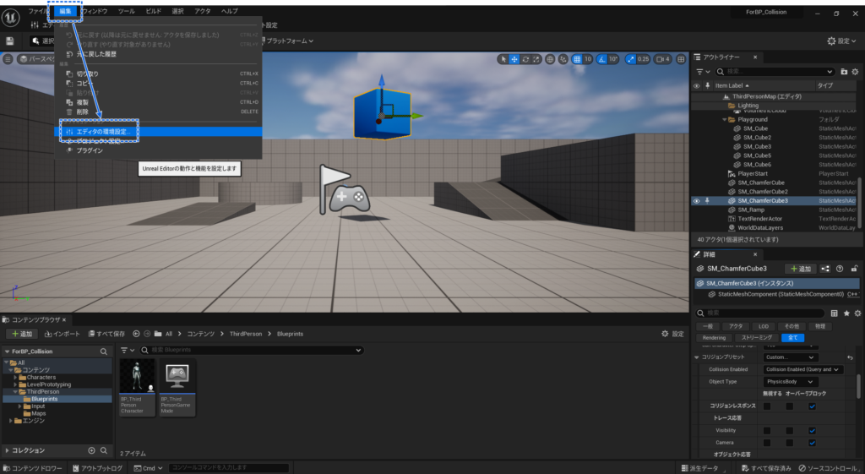Select the Rendering filter in Details
This screenshot has width=865, height=474.
(x=714, y=338)
